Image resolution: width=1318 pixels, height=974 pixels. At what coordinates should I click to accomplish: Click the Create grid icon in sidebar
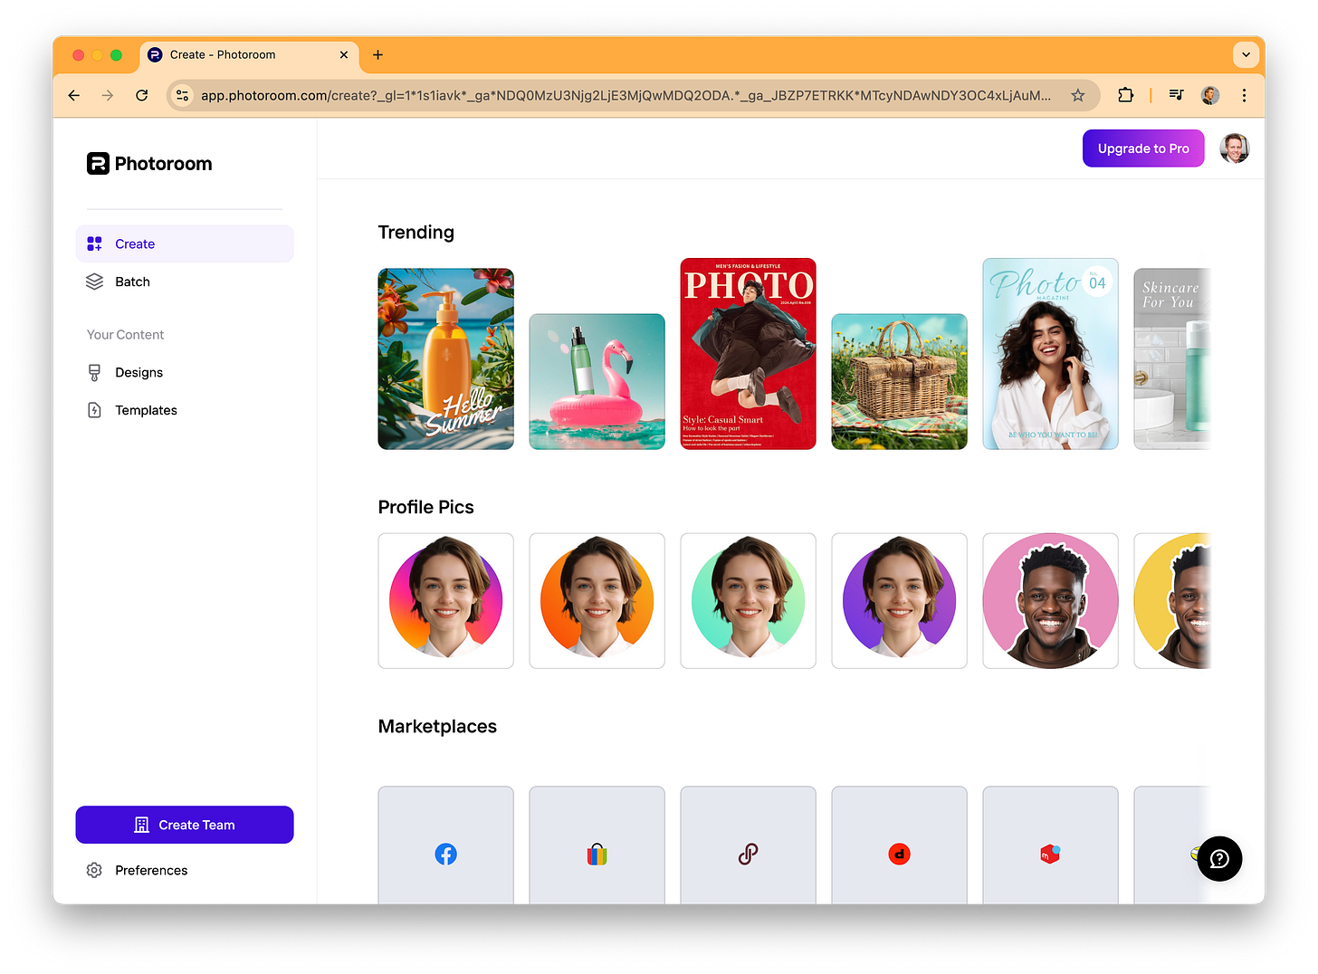click(94, 243)
